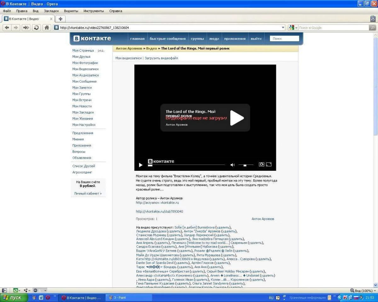This screenshot has height=302, width=378.
Task: Open люди in site header
Action: (214, 39)
